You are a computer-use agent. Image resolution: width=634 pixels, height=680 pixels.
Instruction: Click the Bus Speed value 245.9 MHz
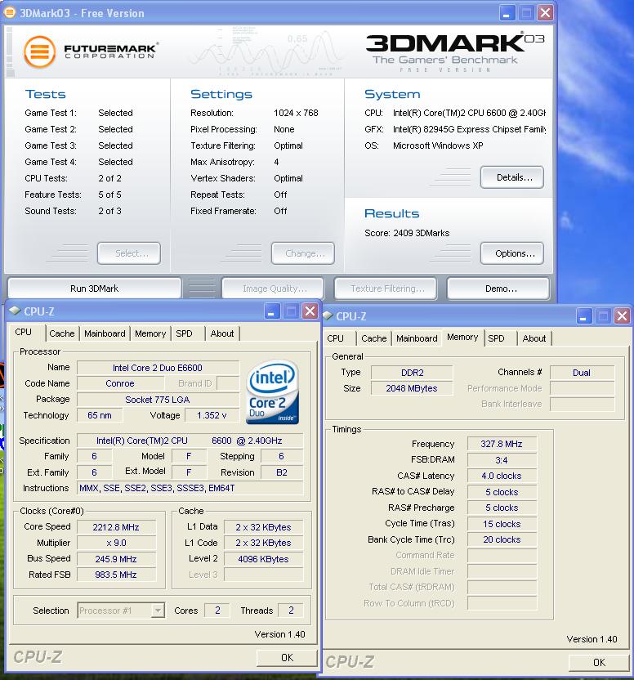pos(116,559)
